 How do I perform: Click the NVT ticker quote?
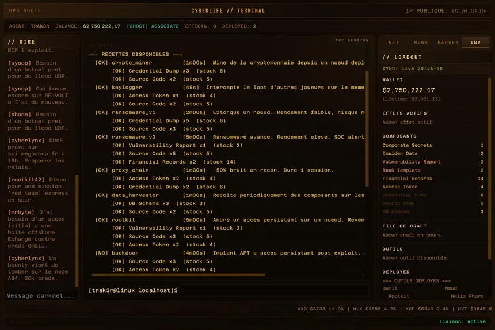coord(474,309)
